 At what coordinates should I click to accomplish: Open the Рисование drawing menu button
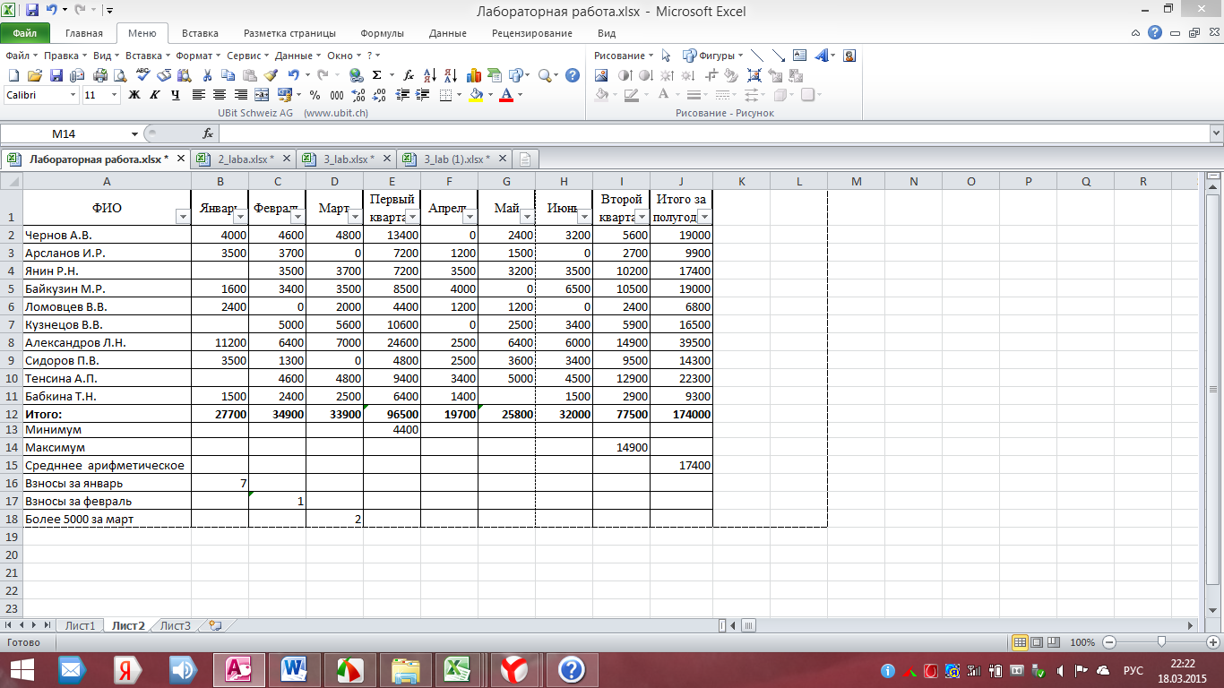pos(624,56)
